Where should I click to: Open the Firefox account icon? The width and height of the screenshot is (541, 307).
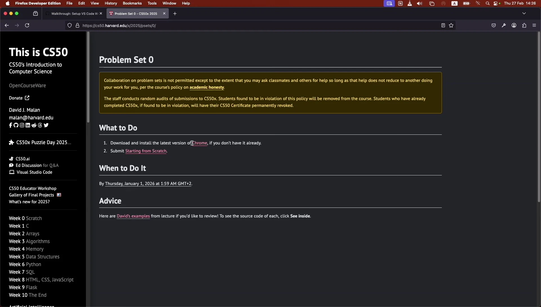tap(514, 25)
